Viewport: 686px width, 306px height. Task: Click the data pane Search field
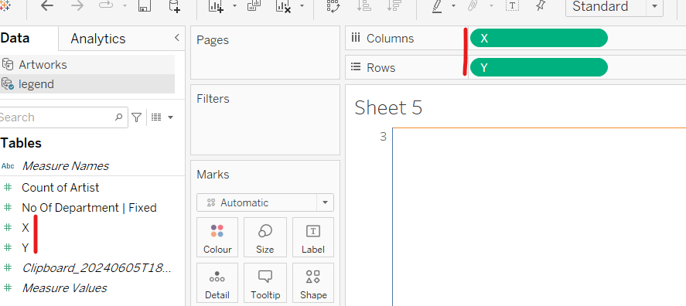click(61, 117)
